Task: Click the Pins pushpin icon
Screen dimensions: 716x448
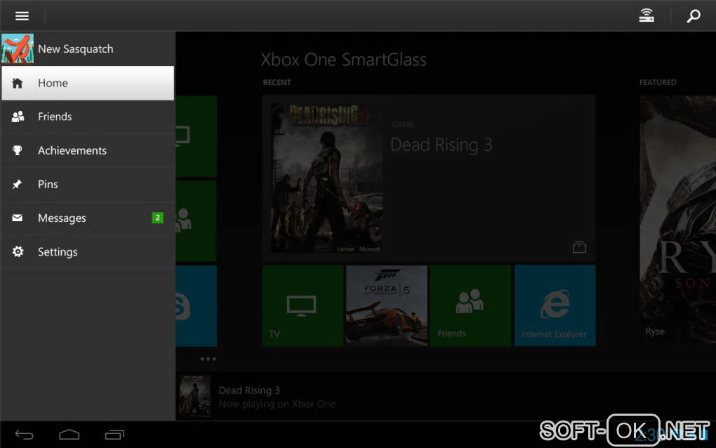Action: [x=17, y=184]
